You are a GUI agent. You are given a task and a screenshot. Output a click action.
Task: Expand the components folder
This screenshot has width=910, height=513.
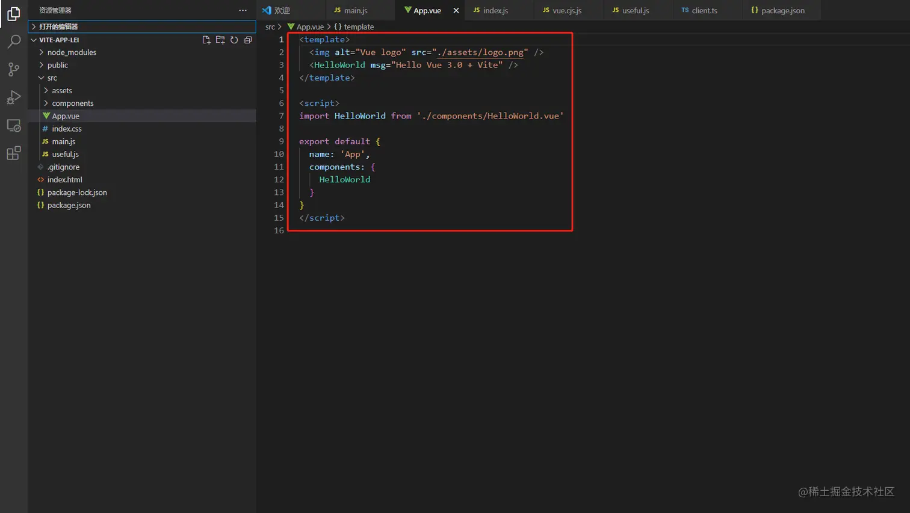[x=72, y=103]
